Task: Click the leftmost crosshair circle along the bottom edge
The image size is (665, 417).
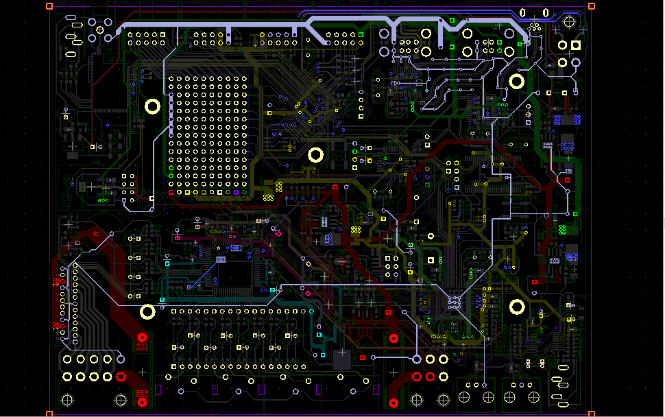Action: click(67, 400)
